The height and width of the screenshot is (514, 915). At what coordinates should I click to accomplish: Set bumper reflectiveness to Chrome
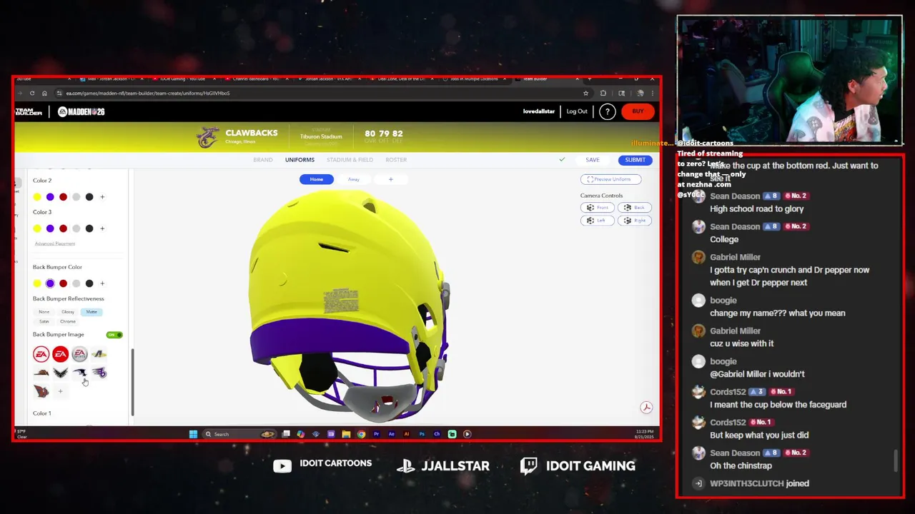(68, 321)
